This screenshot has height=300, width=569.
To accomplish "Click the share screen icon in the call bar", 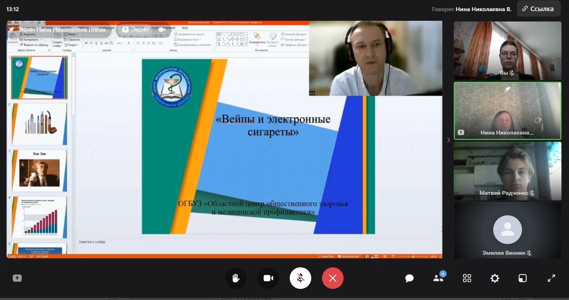I will 17,278.
